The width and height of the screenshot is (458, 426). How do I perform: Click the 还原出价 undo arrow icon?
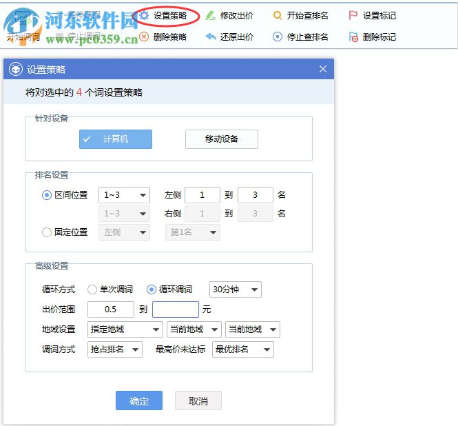point(211,37)
